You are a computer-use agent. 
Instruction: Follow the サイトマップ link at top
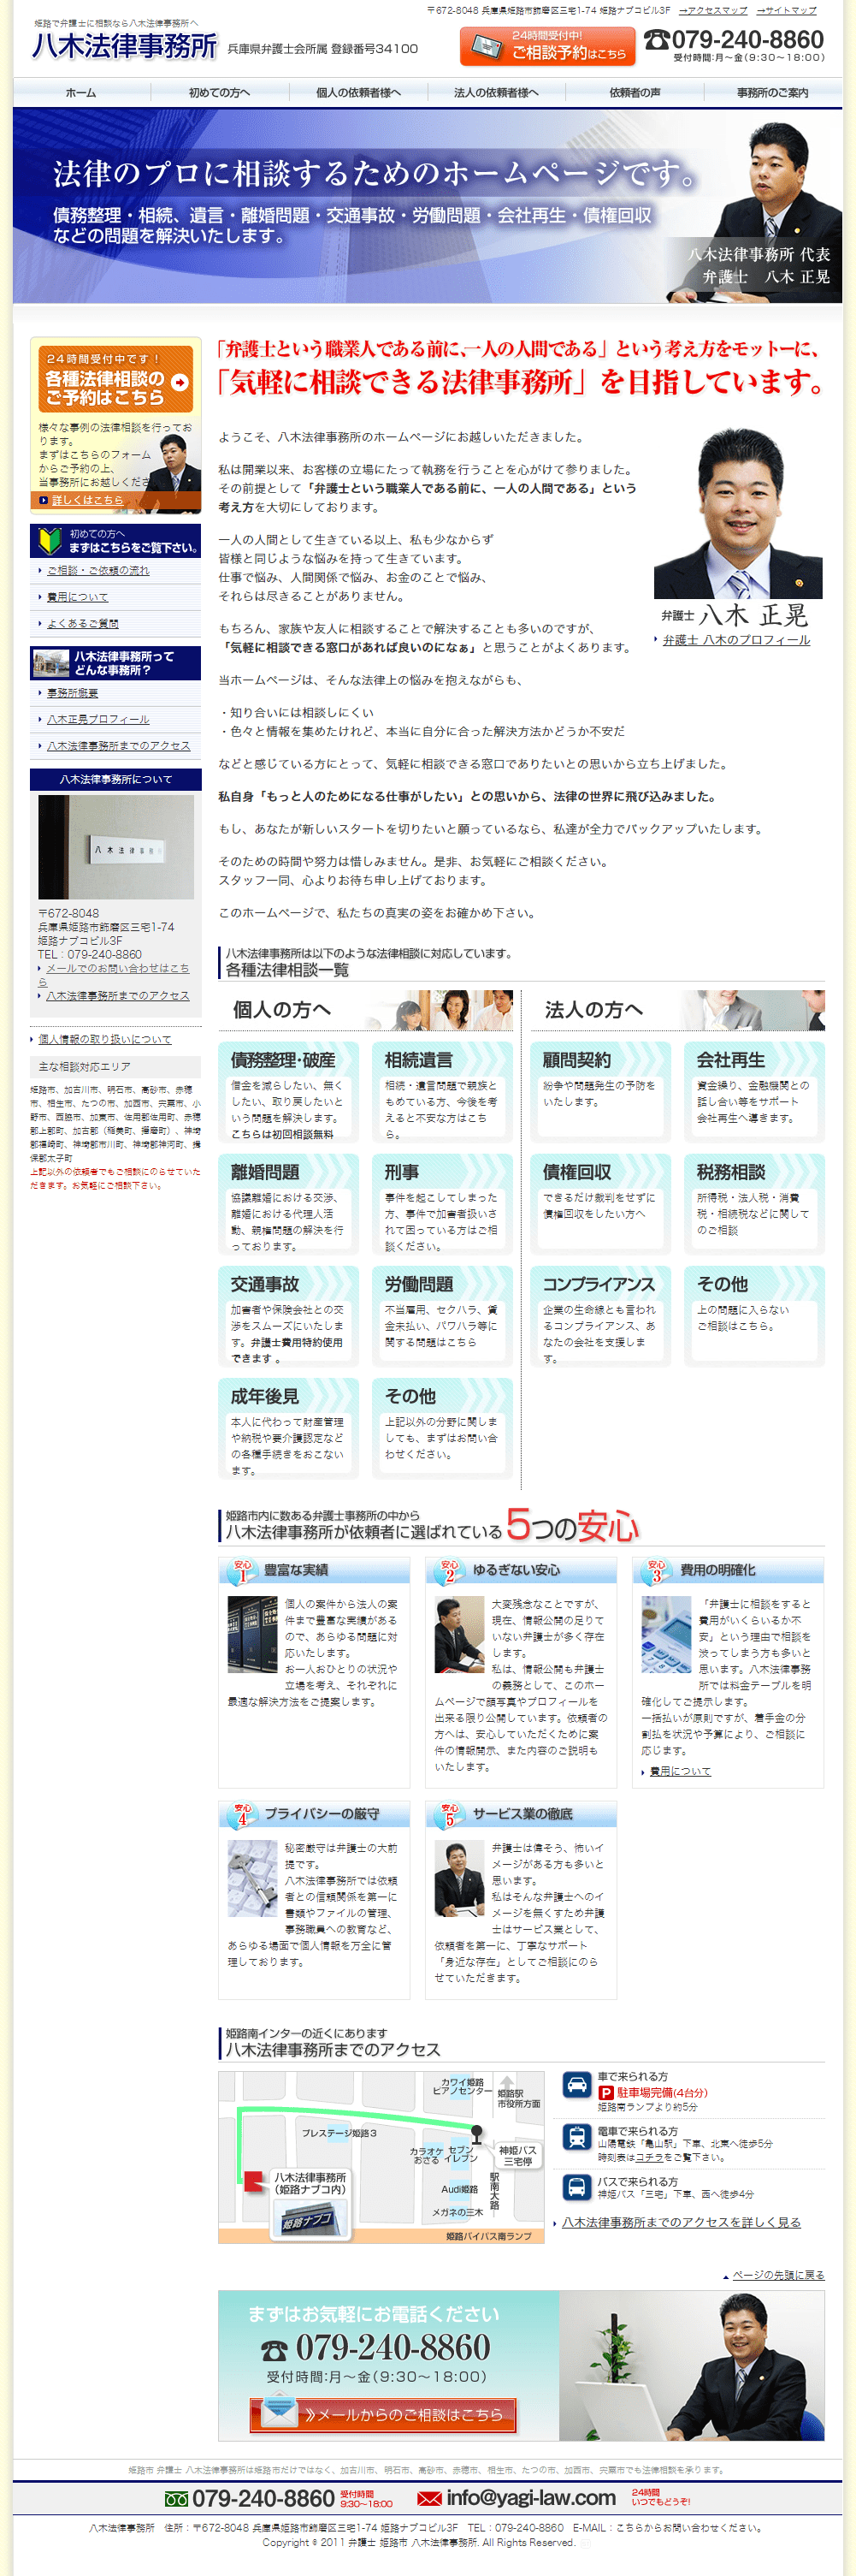point(786,10)
